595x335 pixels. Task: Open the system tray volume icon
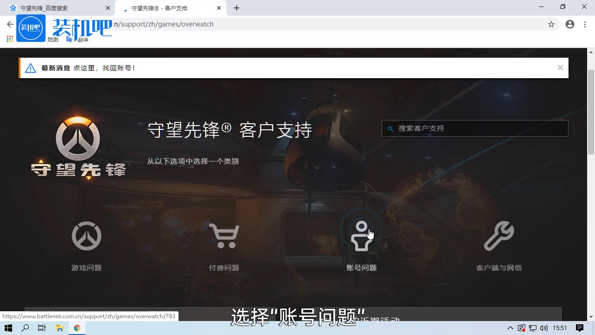click(545, 328)
